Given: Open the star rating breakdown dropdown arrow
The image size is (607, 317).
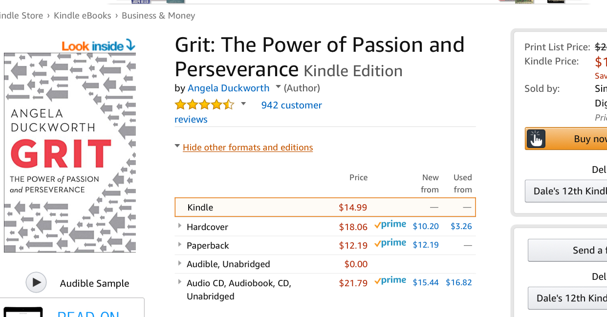Looking at the screenshot, I should tap(243, 104).
